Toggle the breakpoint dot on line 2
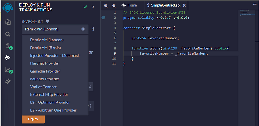Image resolution: width=259 pixels, height=126 pixels. 104,18
